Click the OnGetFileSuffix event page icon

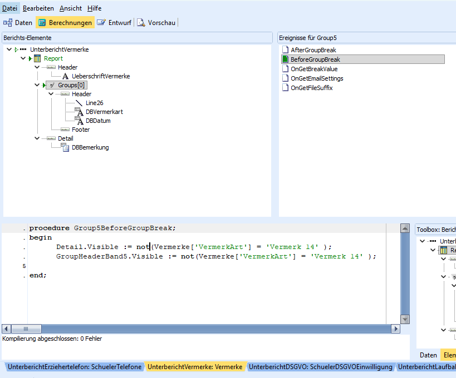coord(286,88)
